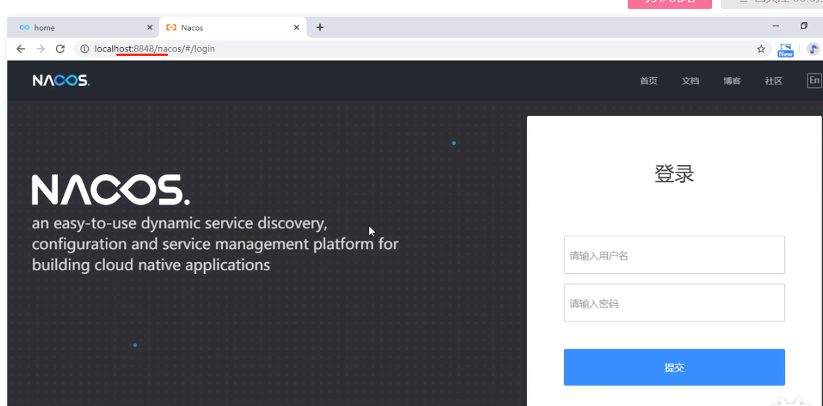Image resolution: width=823 pixels, height=406 pixels.
Task: Close the Nacos tab
Action: (x=297, y=27)
